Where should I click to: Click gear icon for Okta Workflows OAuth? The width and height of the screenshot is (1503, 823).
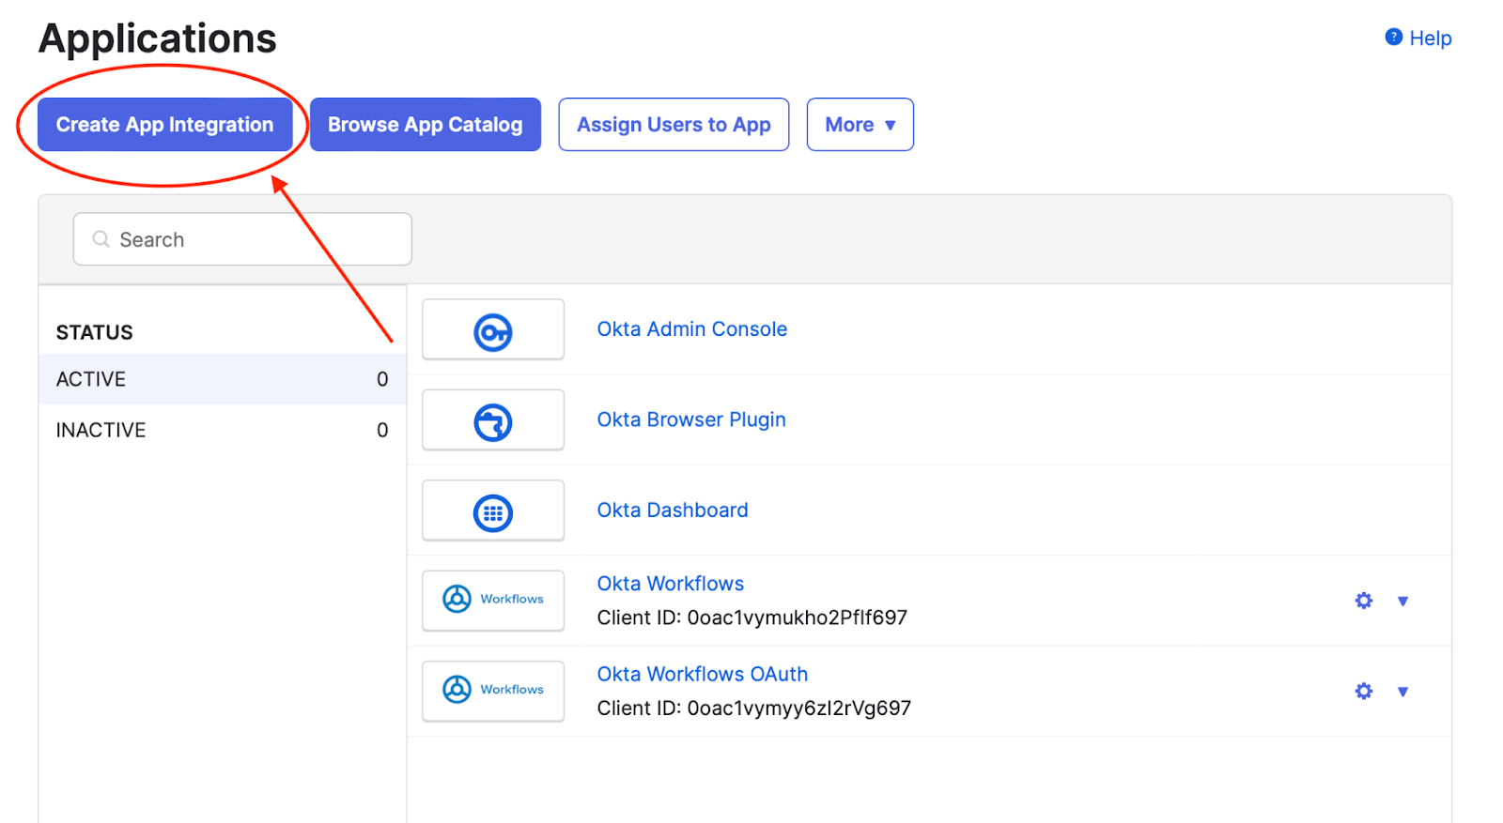pos(1363,691)
